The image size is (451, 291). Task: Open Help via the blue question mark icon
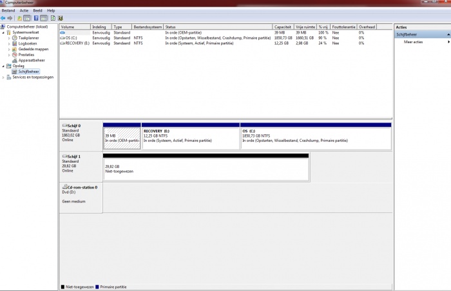[x=36, y=18]
